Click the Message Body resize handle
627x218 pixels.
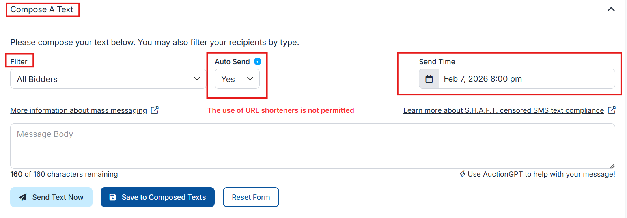click(612, 166)
